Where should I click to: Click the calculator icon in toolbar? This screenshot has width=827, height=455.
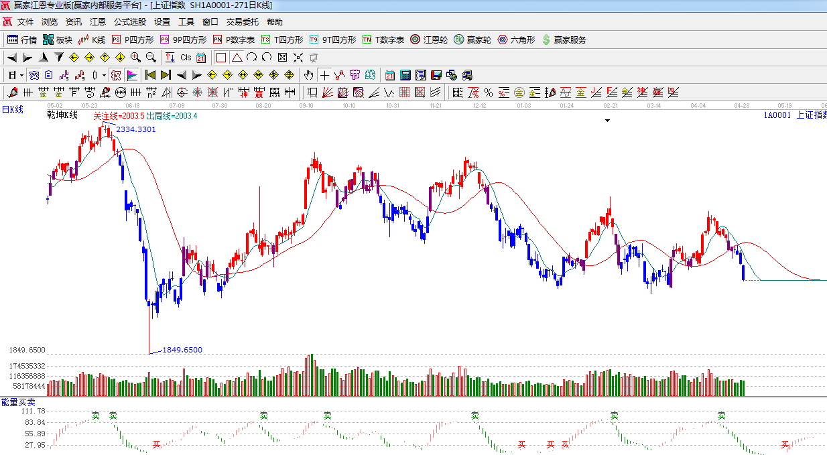(x=405, y=75)
